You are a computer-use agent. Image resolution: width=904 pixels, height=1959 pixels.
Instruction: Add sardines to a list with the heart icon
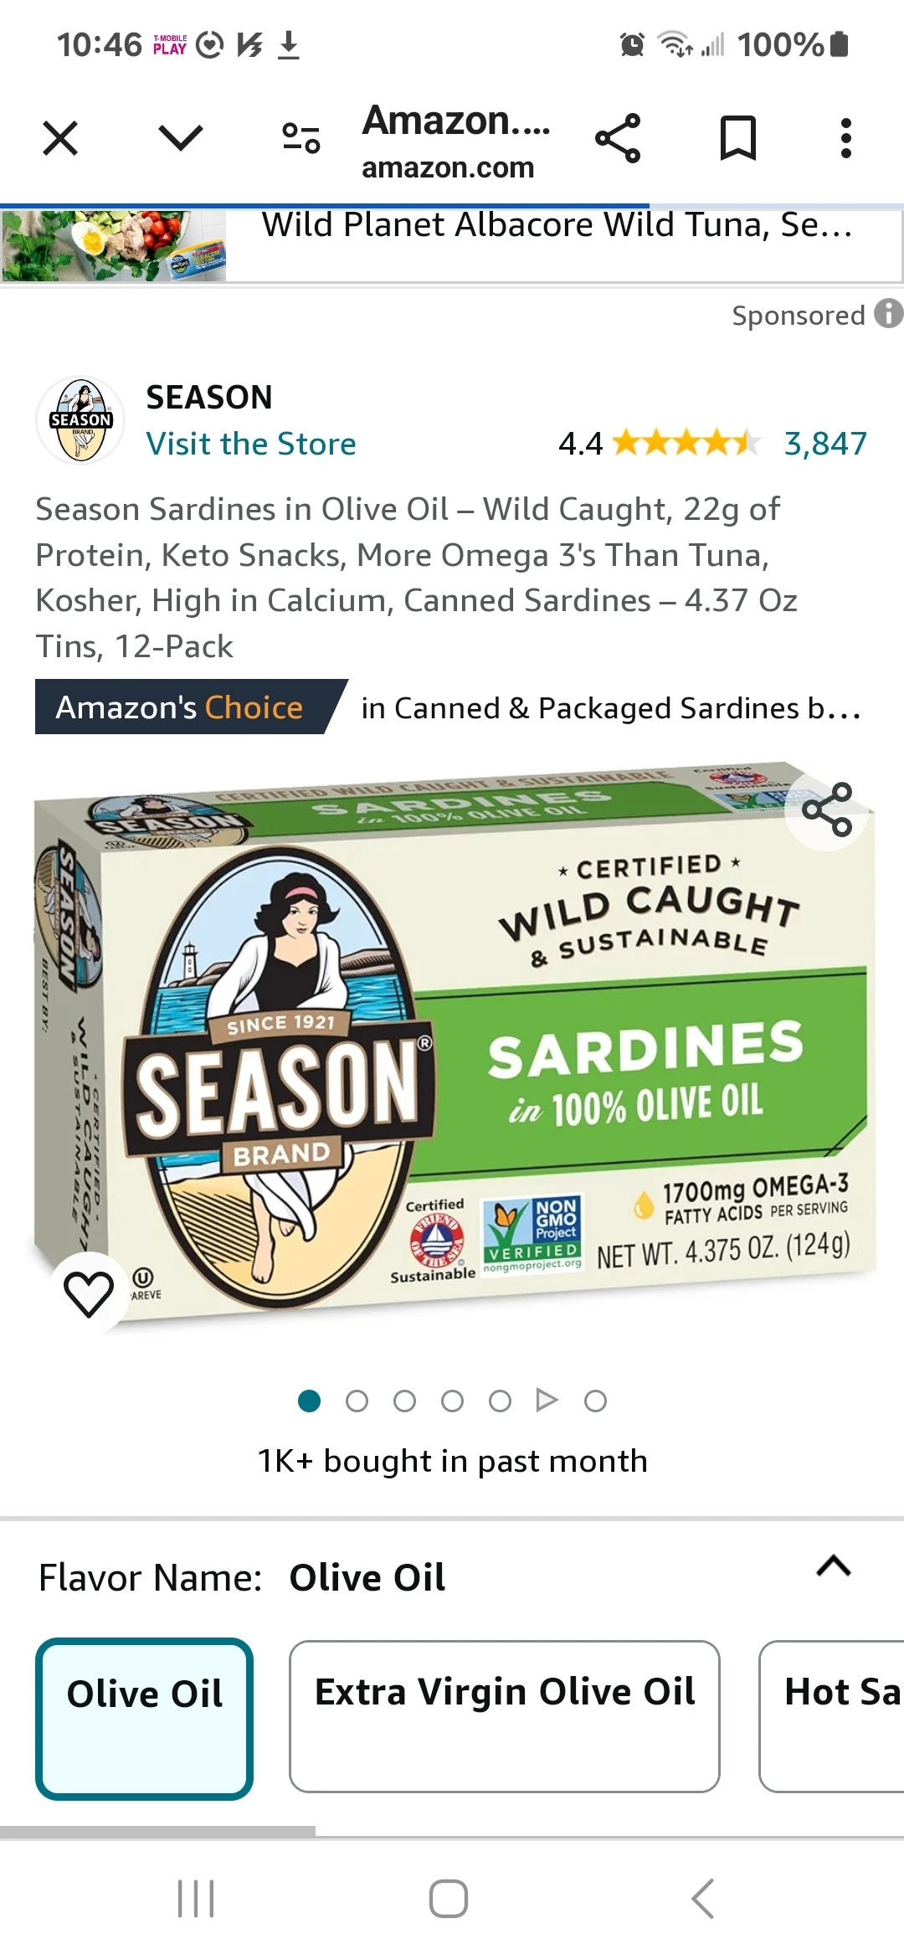(89, 1293)
